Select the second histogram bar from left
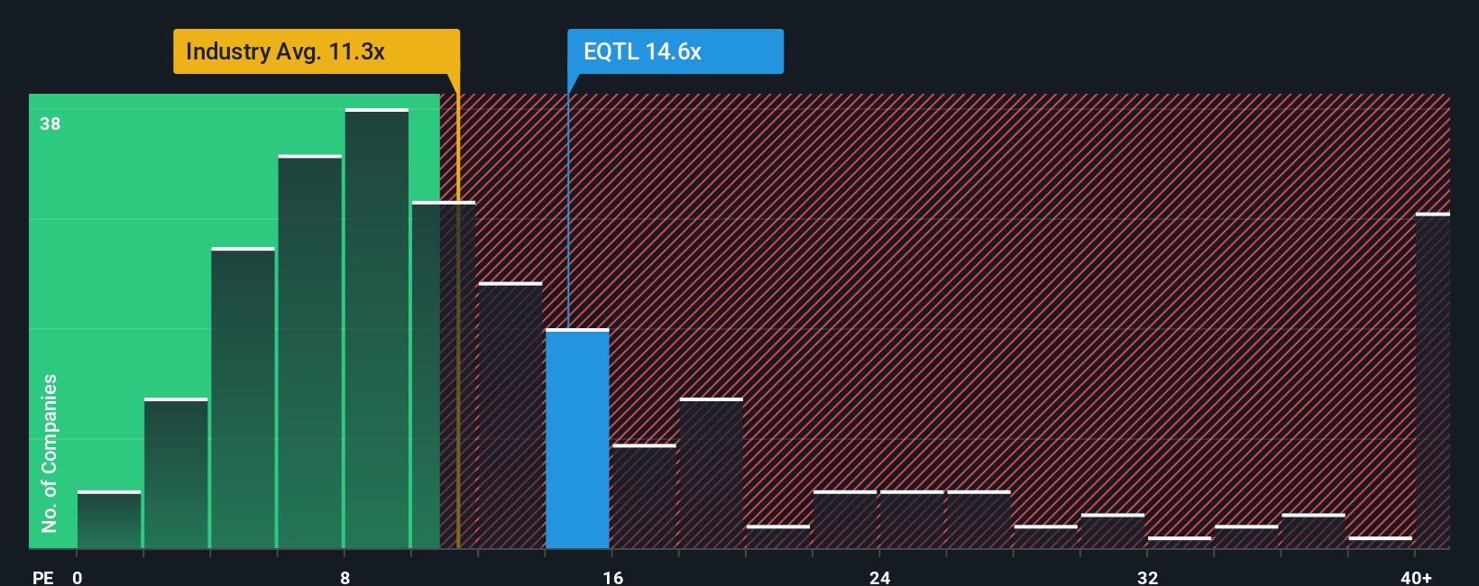The height and width of the screenshot is (586, 1479). [176, 473]
